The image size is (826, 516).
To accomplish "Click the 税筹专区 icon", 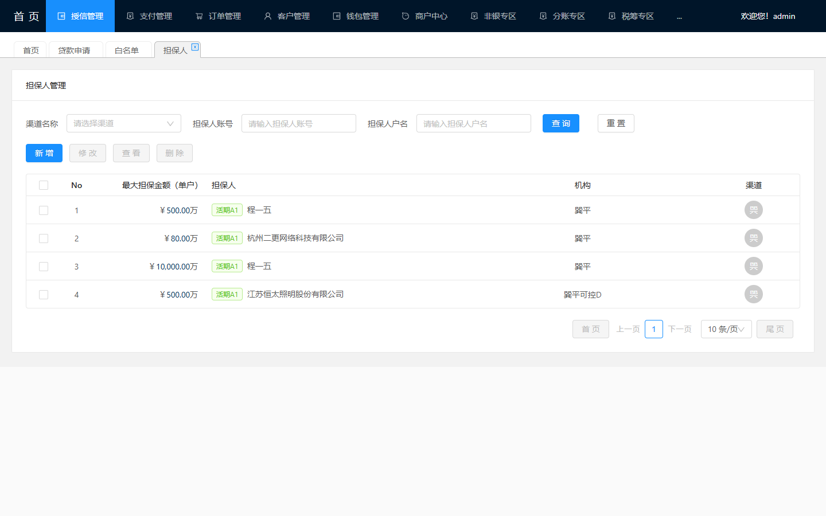I will (612, 16).
